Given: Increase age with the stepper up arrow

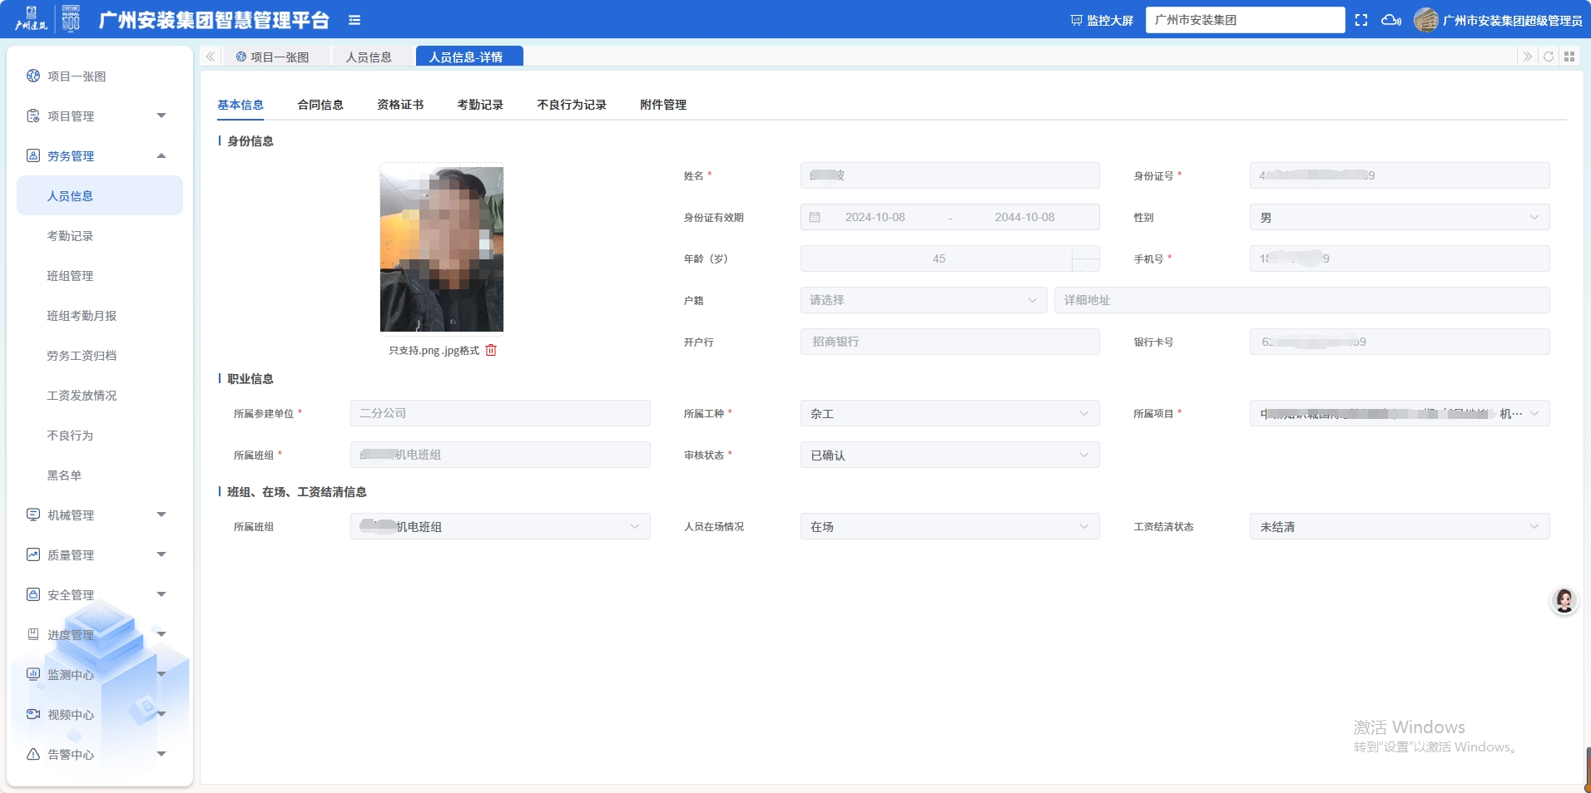Looking at the screenshot, I should click(x=1086, y=252).
